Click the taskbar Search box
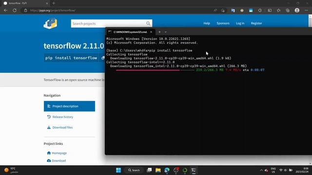 (x=134, y=170)
